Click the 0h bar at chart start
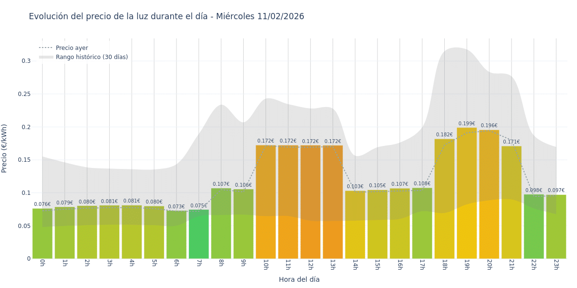The height and width of the screenshot is (288, 577). click(x=42, y=235)
